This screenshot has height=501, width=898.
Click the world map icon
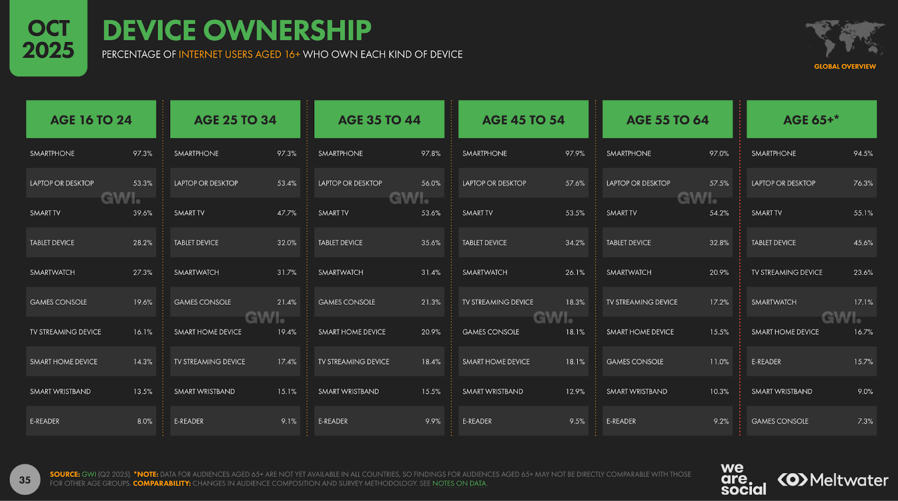coord(845,38)
